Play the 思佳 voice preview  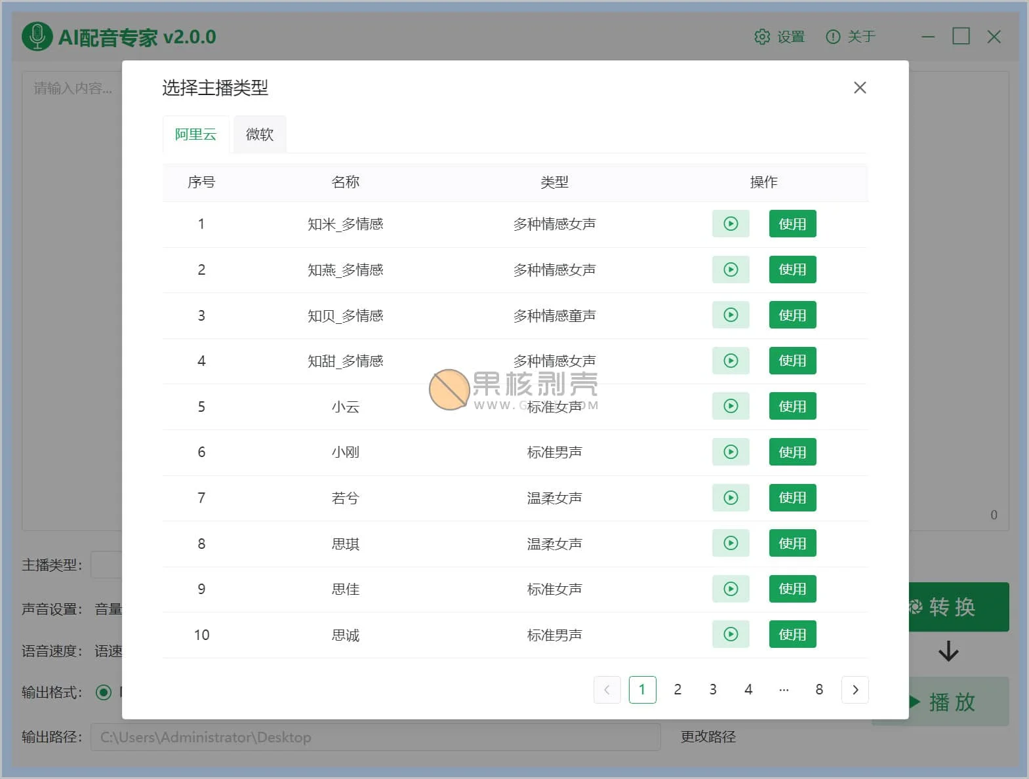click(731, 589)
